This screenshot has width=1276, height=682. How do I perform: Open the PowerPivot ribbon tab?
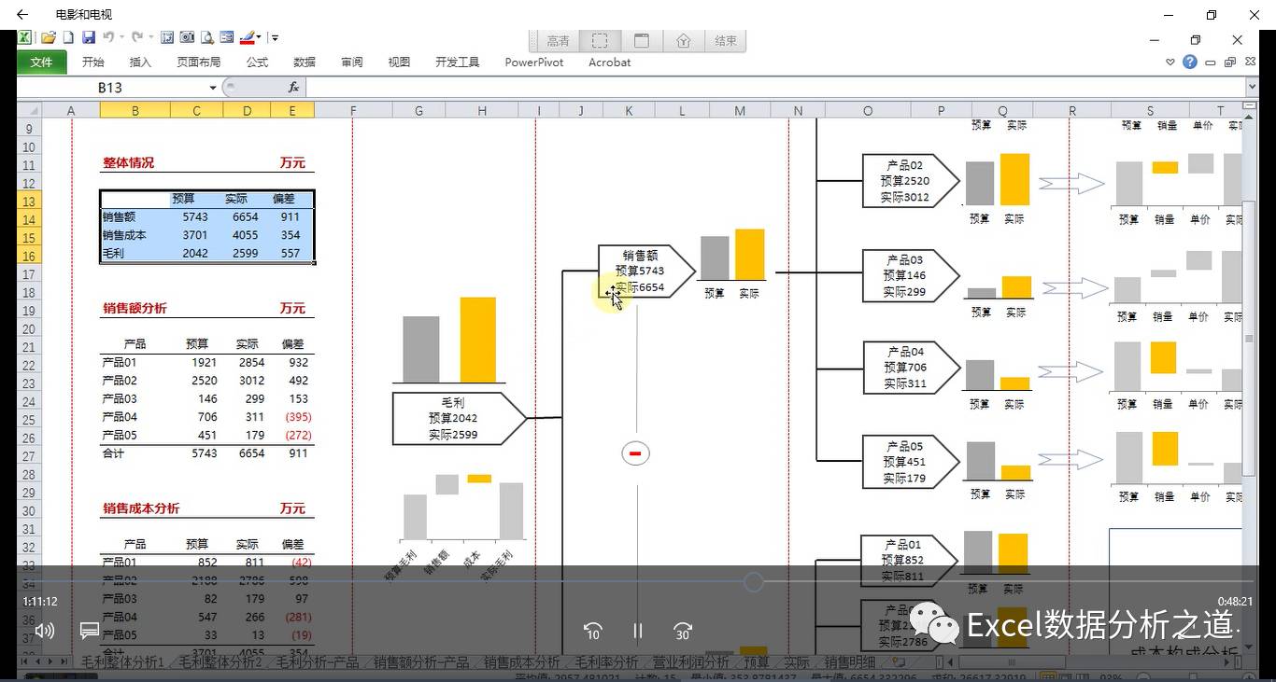point(534,62)
